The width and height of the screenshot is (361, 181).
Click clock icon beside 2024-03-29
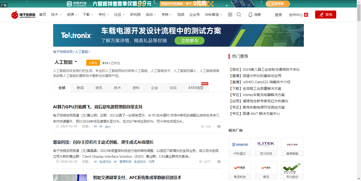(x=58, y=161)
